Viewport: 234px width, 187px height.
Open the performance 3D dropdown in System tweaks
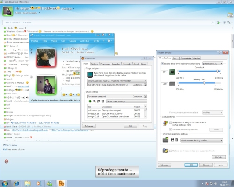point(212,64)
